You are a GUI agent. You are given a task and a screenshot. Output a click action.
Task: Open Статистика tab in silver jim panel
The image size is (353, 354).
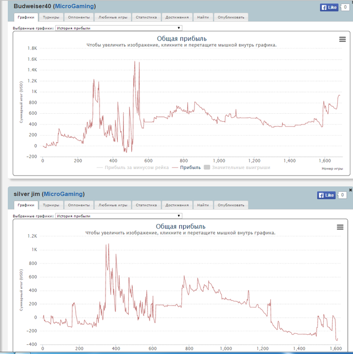click(146, 205)
